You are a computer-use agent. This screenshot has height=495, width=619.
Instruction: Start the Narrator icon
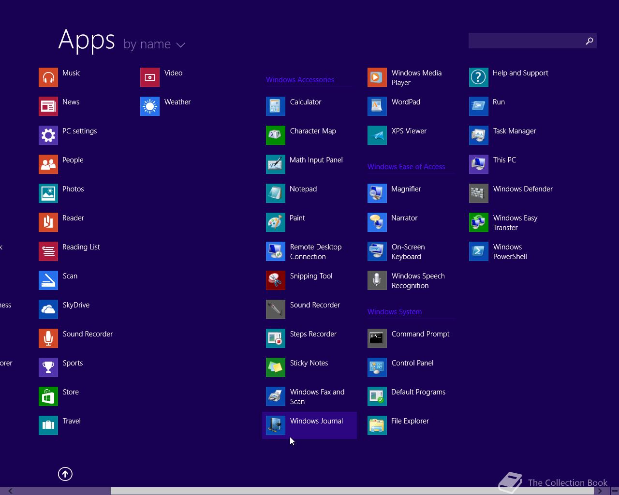[377, 222]
